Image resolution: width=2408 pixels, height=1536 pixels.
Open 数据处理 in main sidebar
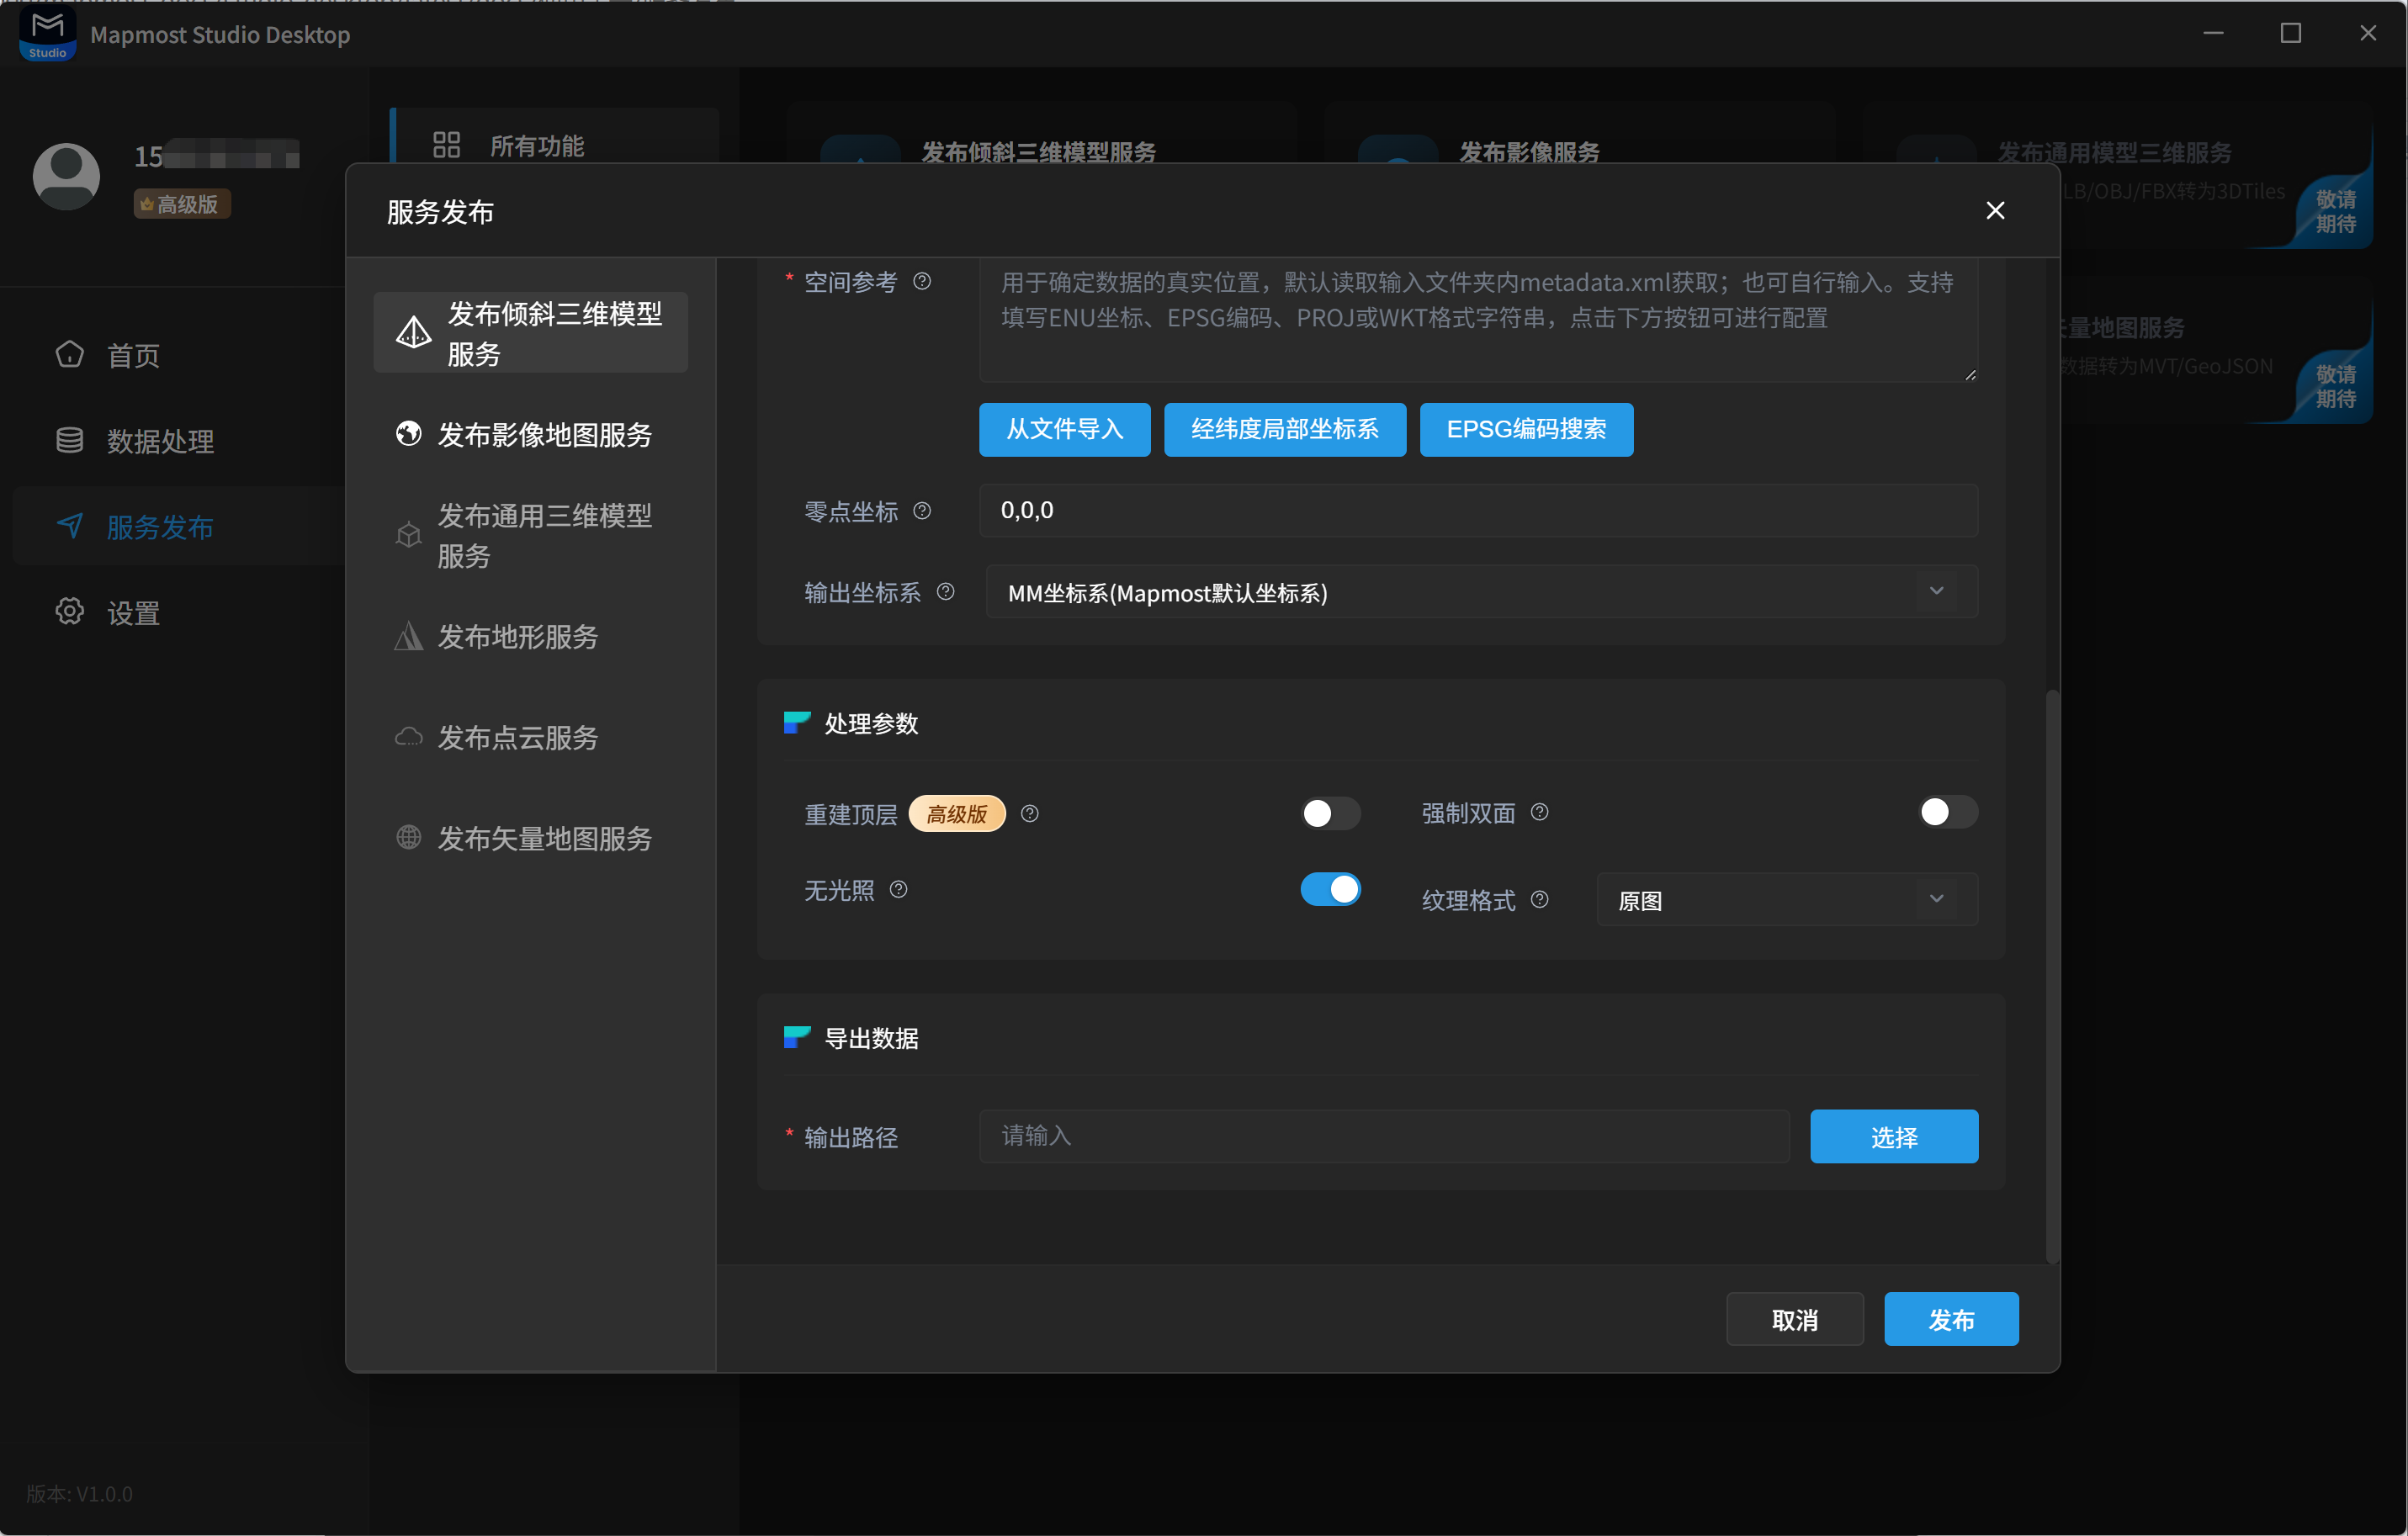[180, 440]
